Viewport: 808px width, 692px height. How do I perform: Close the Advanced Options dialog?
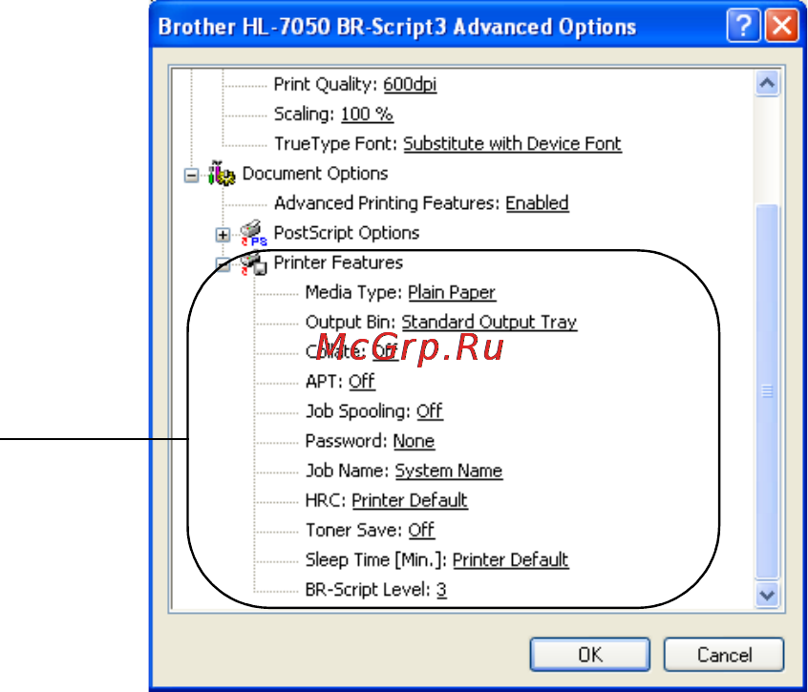(782, 25)
